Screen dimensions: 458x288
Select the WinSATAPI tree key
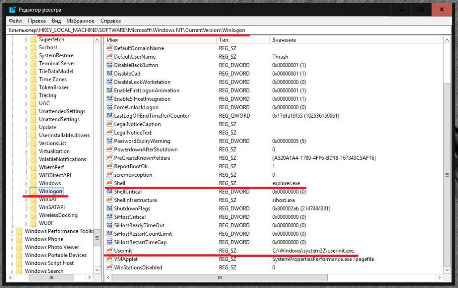click(x=52, y=207)
